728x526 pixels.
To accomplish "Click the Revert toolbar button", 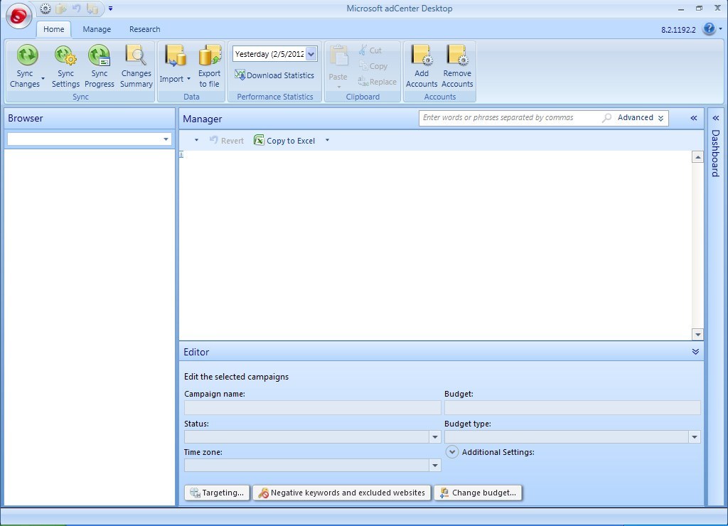I will tap(227, 140).
